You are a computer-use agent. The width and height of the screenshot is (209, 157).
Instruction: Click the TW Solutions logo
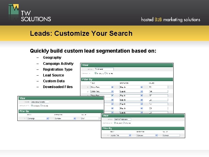point(30,13)
